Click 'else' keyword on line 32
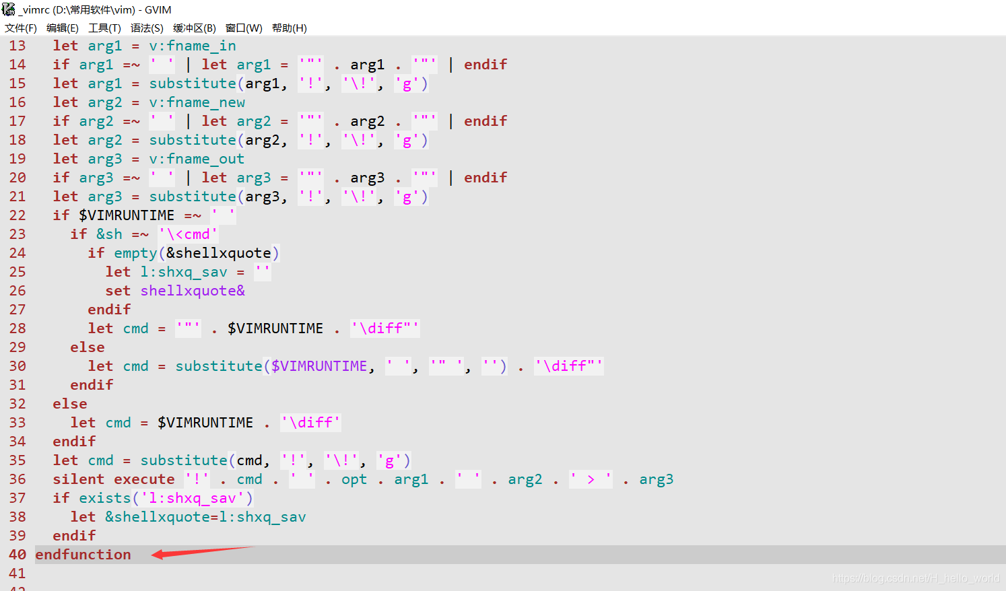Screen dimensions: 1006x591 70,404
